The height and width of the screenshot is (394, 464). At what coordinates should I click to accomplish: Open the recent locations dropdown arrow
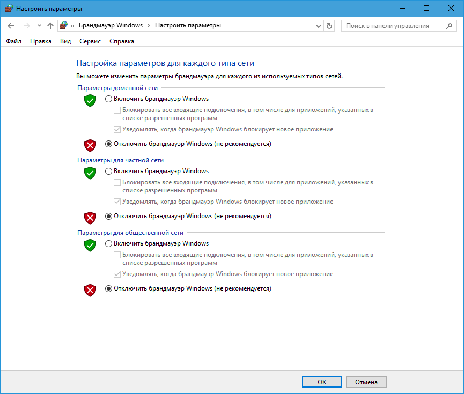[x=39, y=26]
